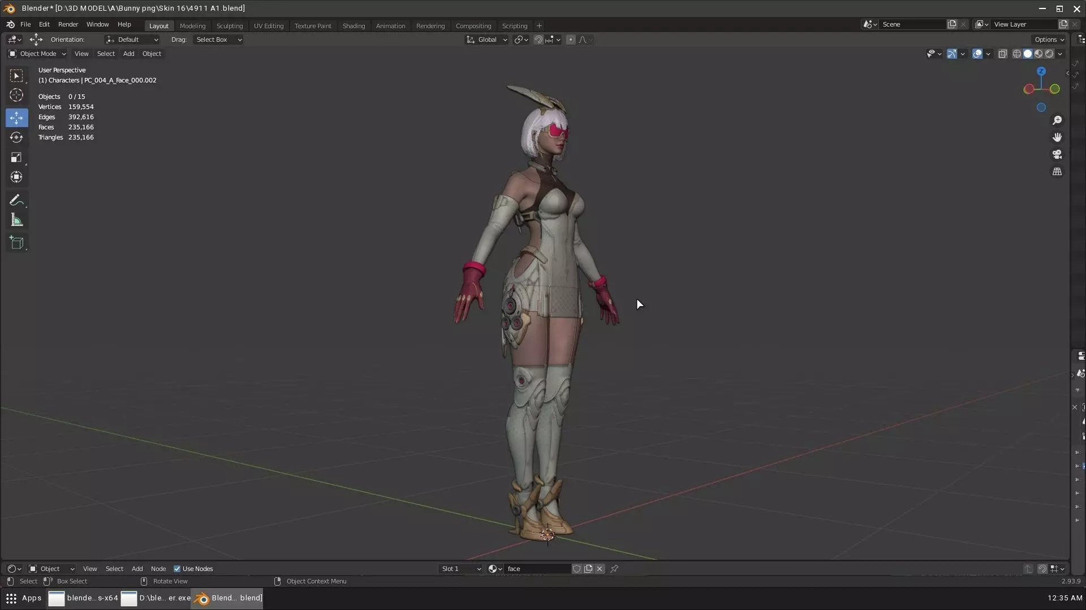Switch to the Shading workspace tab
The height and width of the screenshot is (610, 1086).
pyautogui.click(x=354, y=26)
